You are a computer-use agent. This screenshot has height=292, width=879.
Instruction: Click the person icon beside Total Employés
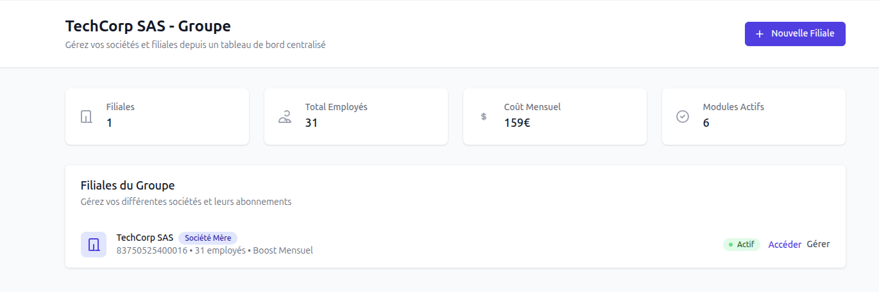285,117
